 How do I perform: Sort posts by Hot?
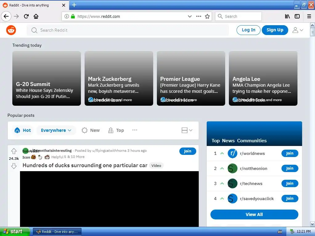click(23, 130)
